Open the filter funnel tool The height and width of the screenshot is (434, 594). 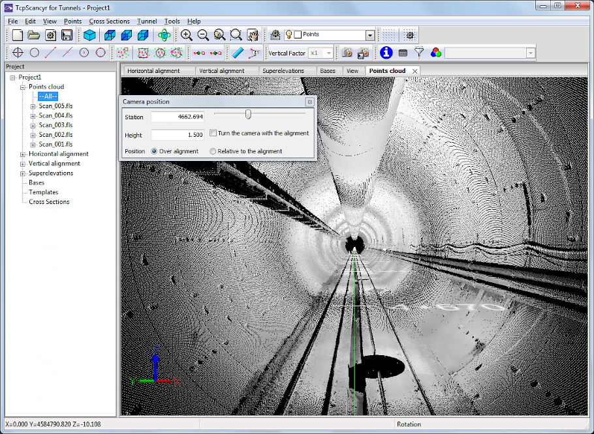420,53
